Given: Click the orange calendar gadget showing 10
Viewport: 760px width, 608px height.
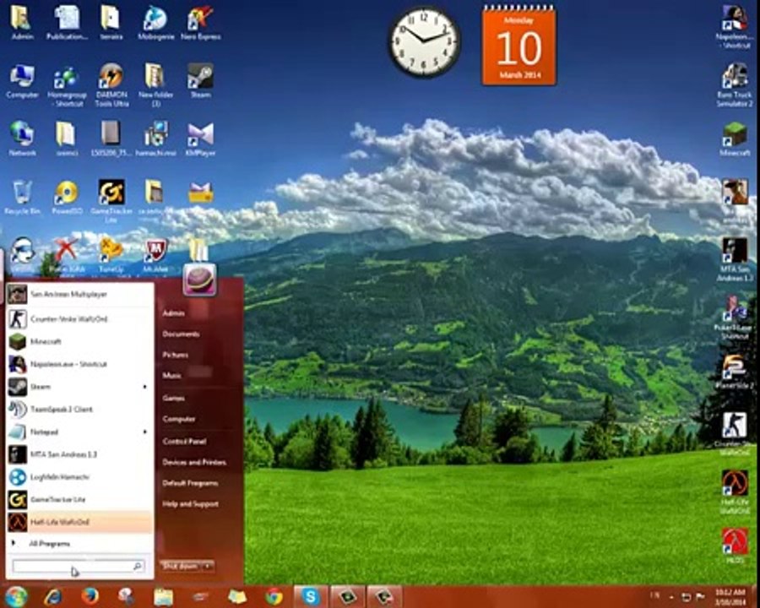Looking at the screenshot, I should tap(519, 47).
